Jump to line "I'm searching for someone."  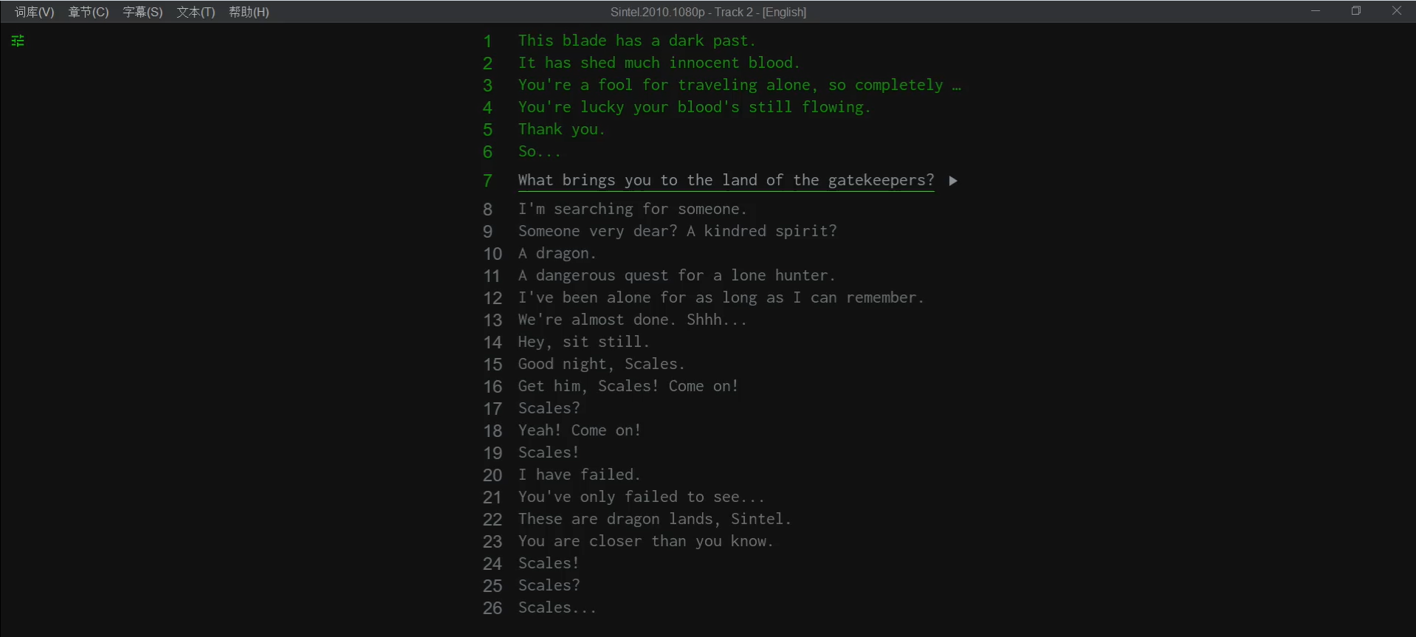[x=632, y=209]
